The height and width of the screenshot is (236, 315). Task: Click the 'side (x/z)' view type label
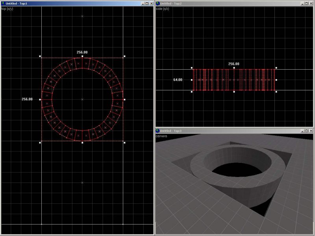coord(163,8)
